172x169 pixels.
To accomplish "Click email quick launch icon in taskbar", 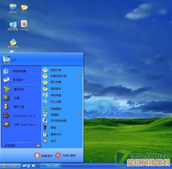I will pyautogui.click(x=25, y=166).
